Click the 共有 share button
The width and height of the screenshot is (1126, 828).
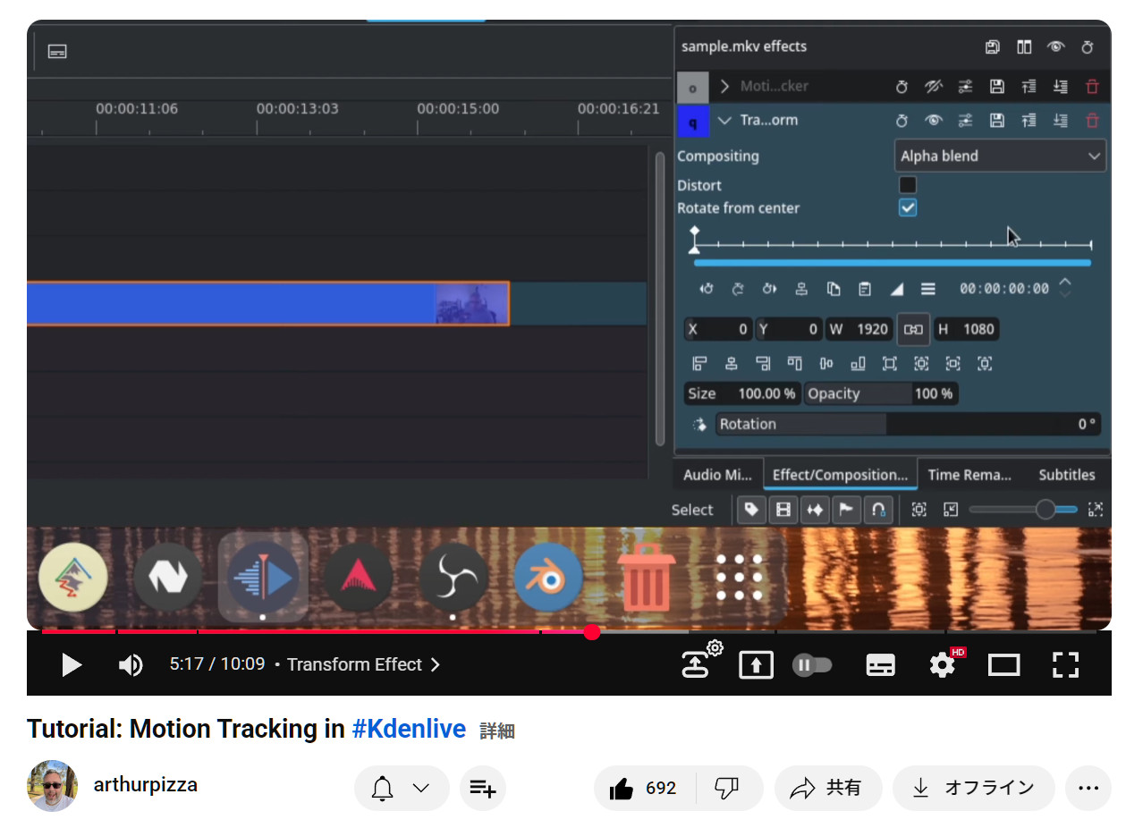(828, 788)
